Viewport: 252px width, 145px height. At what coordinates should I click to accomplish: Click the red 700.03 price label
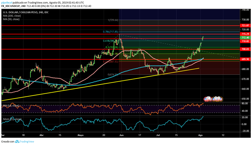(x=245, y=49)
